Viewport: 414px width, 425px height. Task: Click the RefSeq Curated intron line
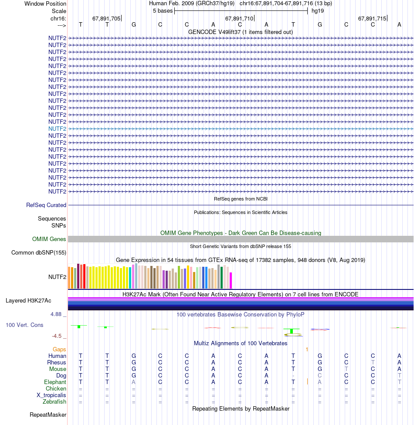coord(241,205)
